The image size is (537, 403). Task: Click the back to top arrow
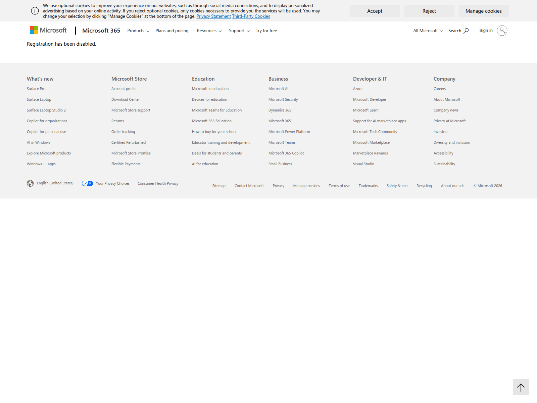point(521,387)
